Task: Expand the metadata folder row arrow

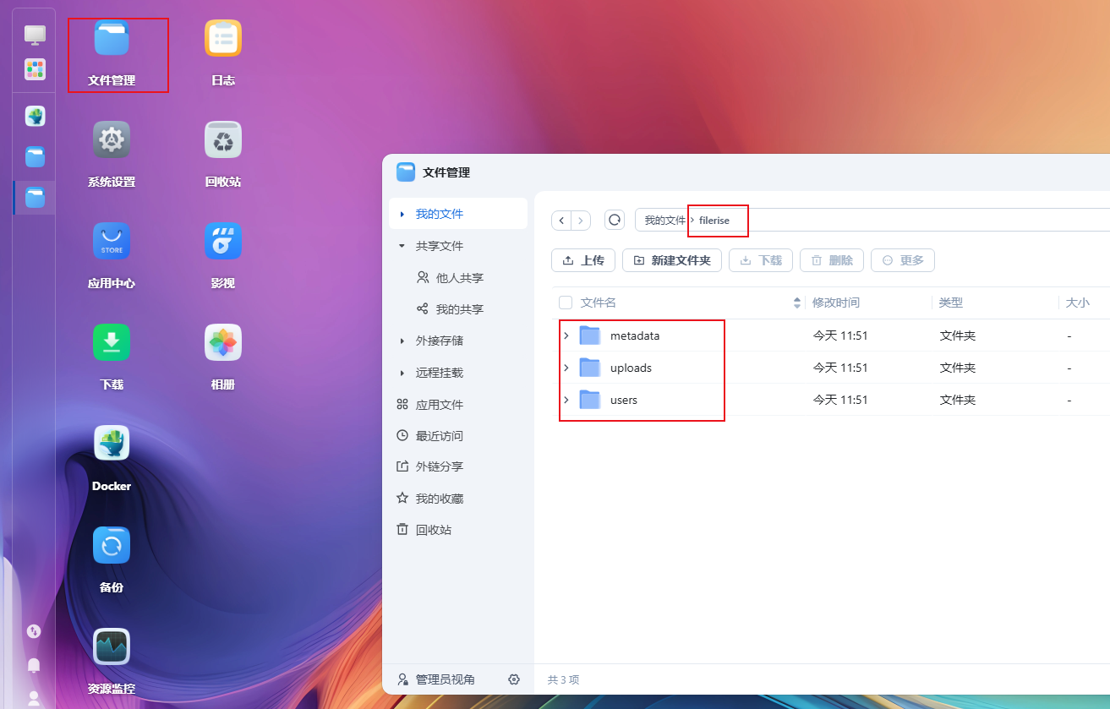Action: tap(566, 335)
